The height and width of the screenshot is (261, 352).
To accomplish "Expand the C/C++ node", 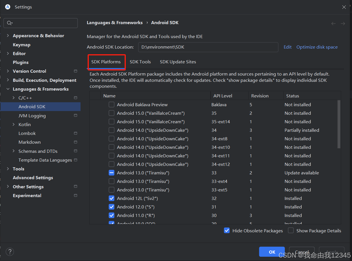I will (14, 98).
